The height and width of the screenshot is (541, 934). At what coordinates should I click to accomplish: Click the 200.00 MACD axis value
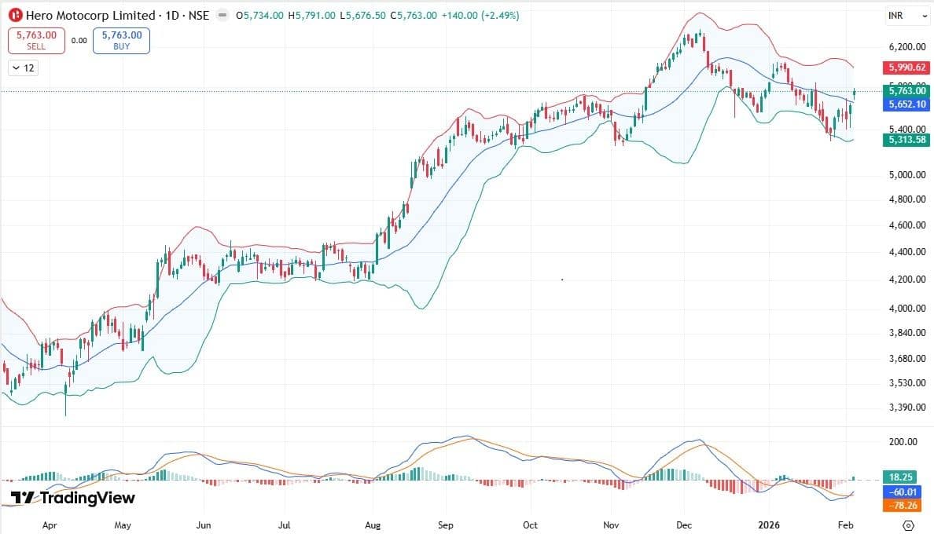tap(903, 441)
